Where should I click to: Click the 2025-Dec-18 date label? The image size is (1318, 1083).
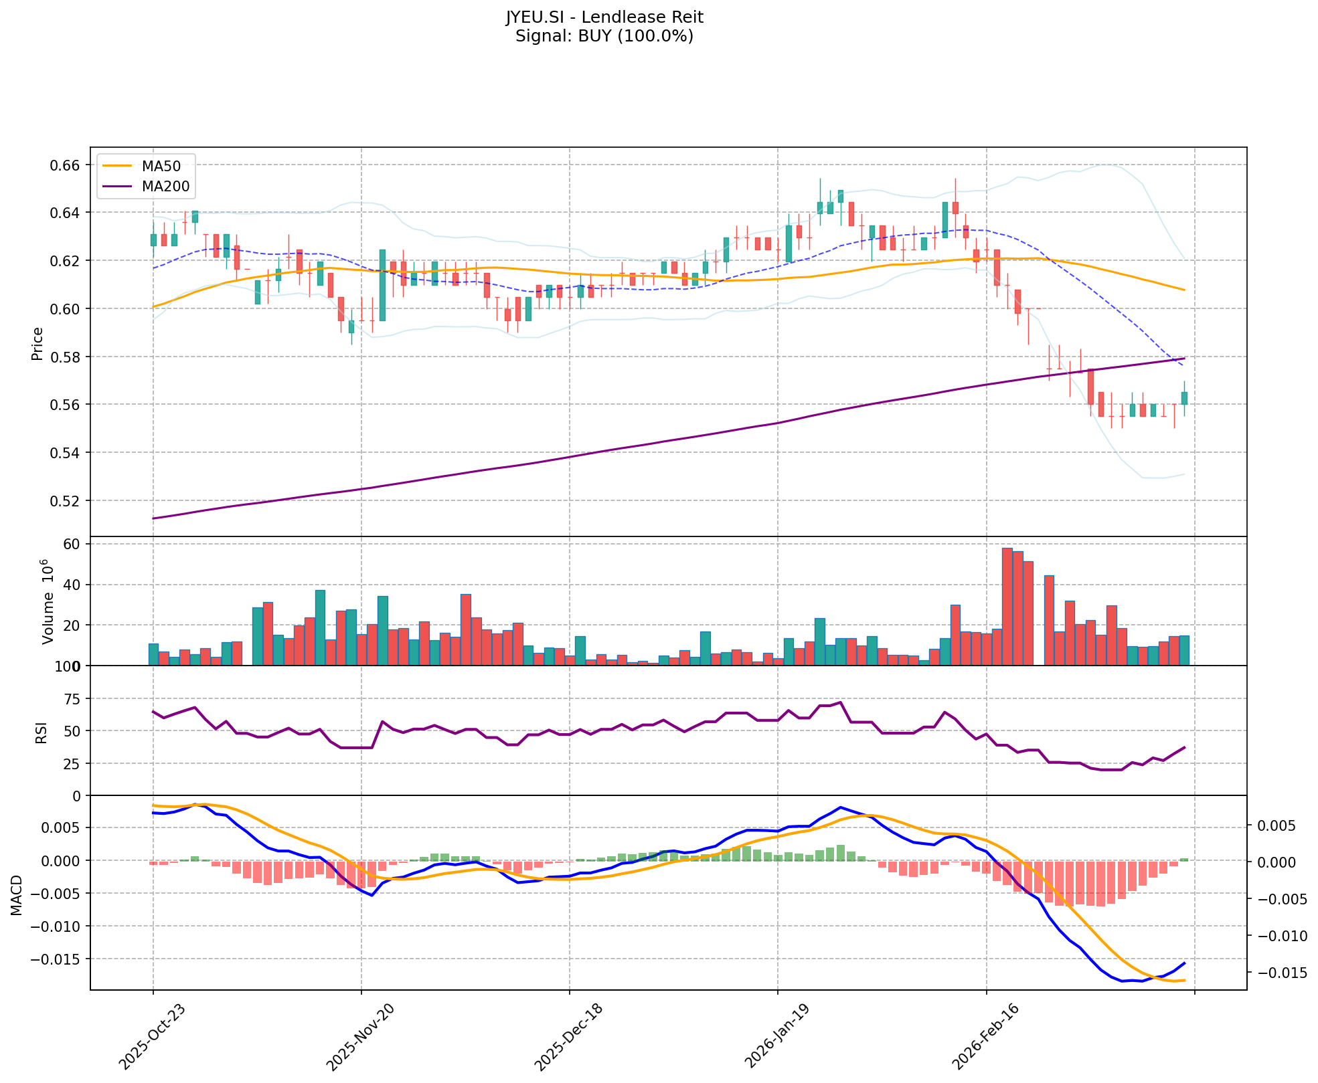568,1036
